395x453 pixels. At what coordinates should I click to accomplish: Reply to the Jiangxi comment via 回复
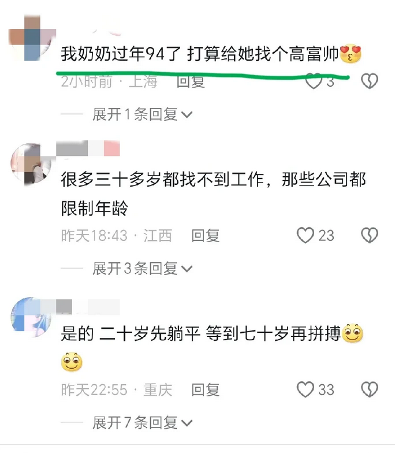coord(206,236)
